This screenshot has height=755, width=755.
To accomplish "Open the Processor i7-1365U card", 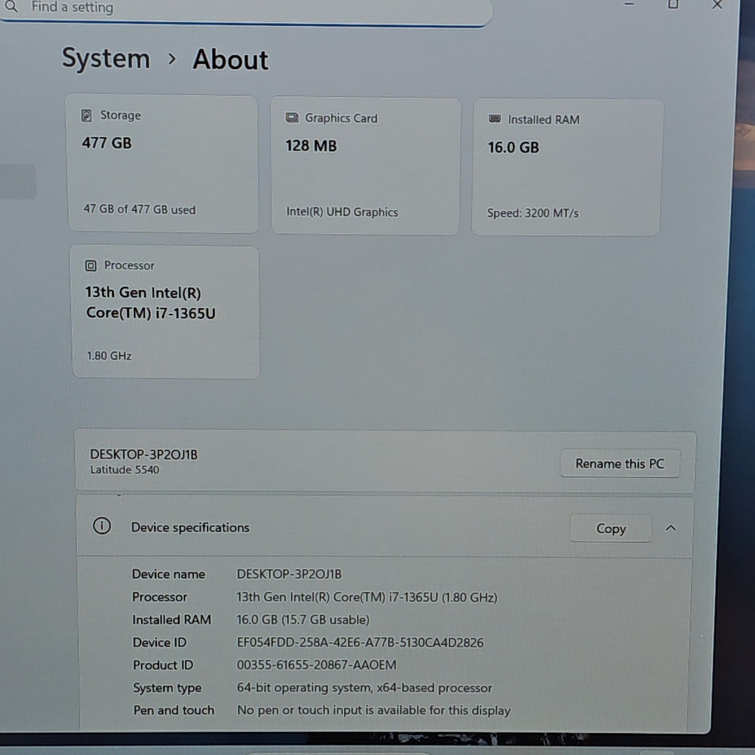I will pos(165,312).
